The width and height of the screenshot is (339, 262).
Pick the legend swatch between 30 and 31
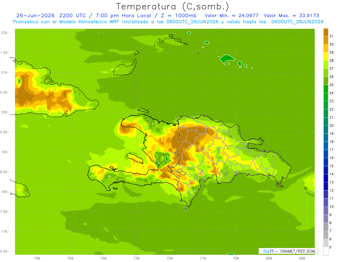(x=326, y=40)
